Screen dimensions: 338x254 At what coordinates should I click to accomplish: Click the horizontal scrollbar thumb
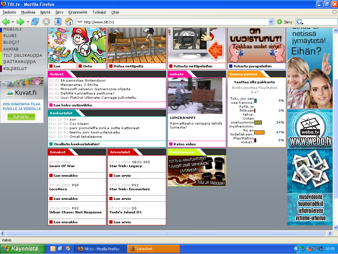(166, 233)
